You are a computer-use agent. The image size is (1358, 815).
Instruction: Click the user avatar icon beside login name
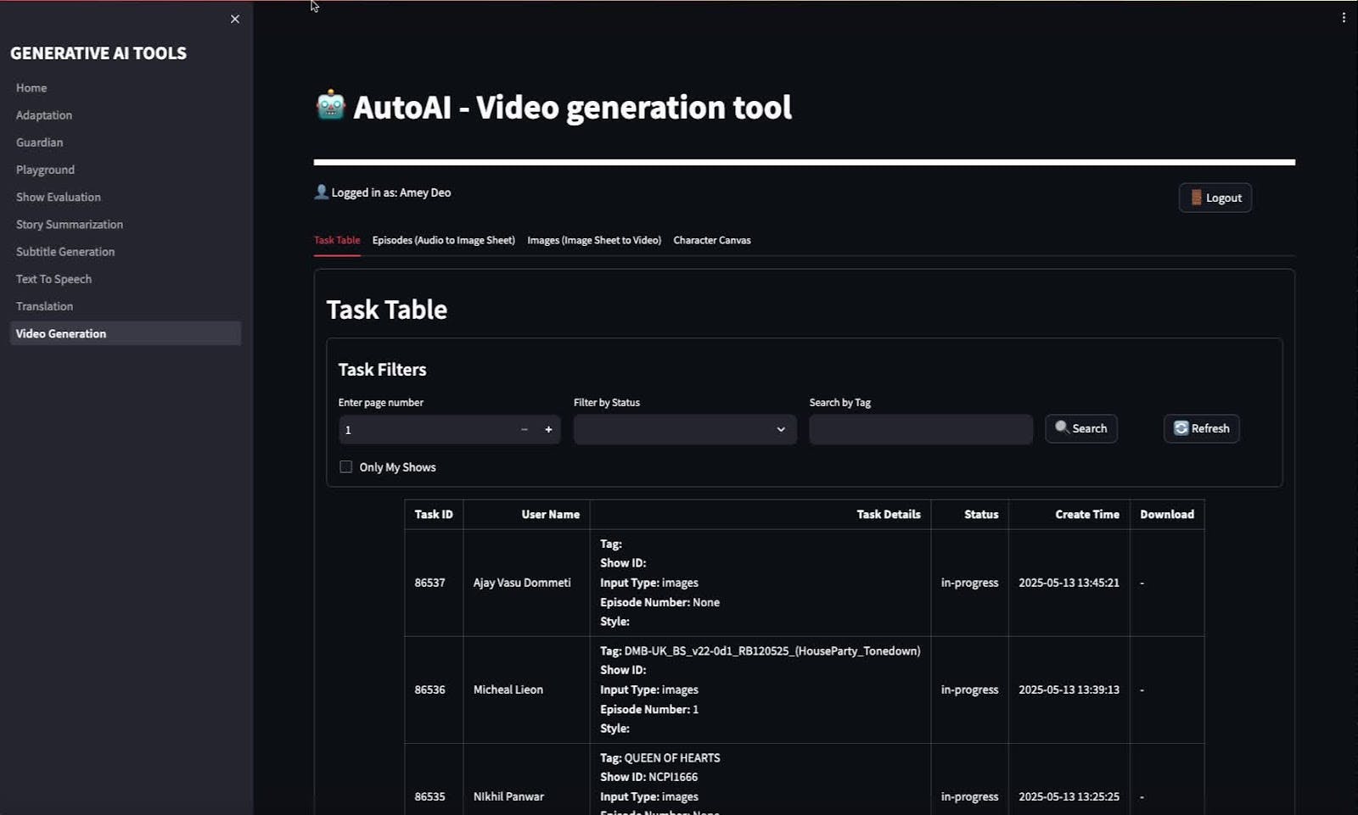pyautogui.click(x=321, y=193)
